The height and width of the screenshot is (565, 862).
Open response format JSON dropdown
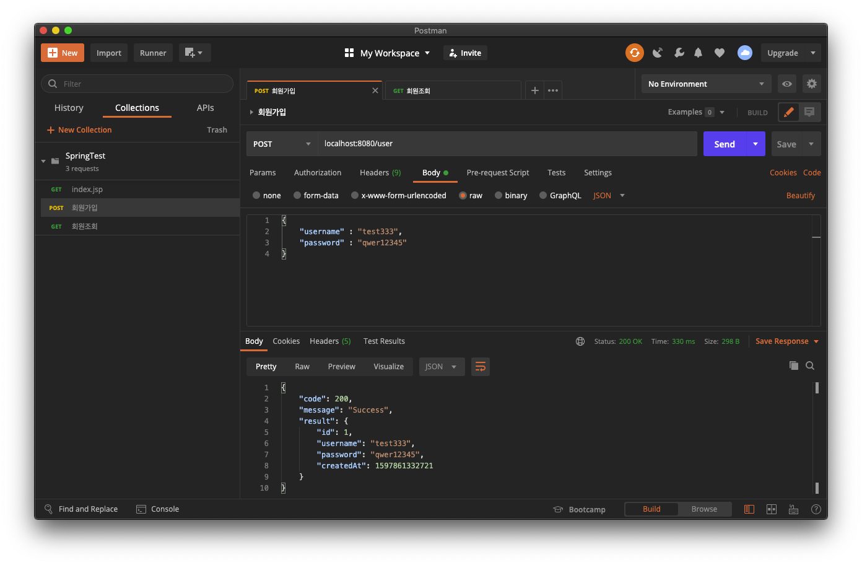click(442, 367)
